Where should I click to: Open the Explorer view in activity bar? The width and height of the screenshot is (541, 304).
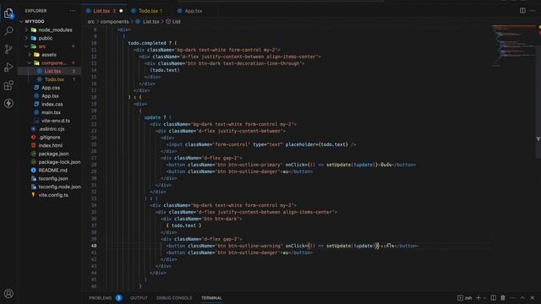8,14
